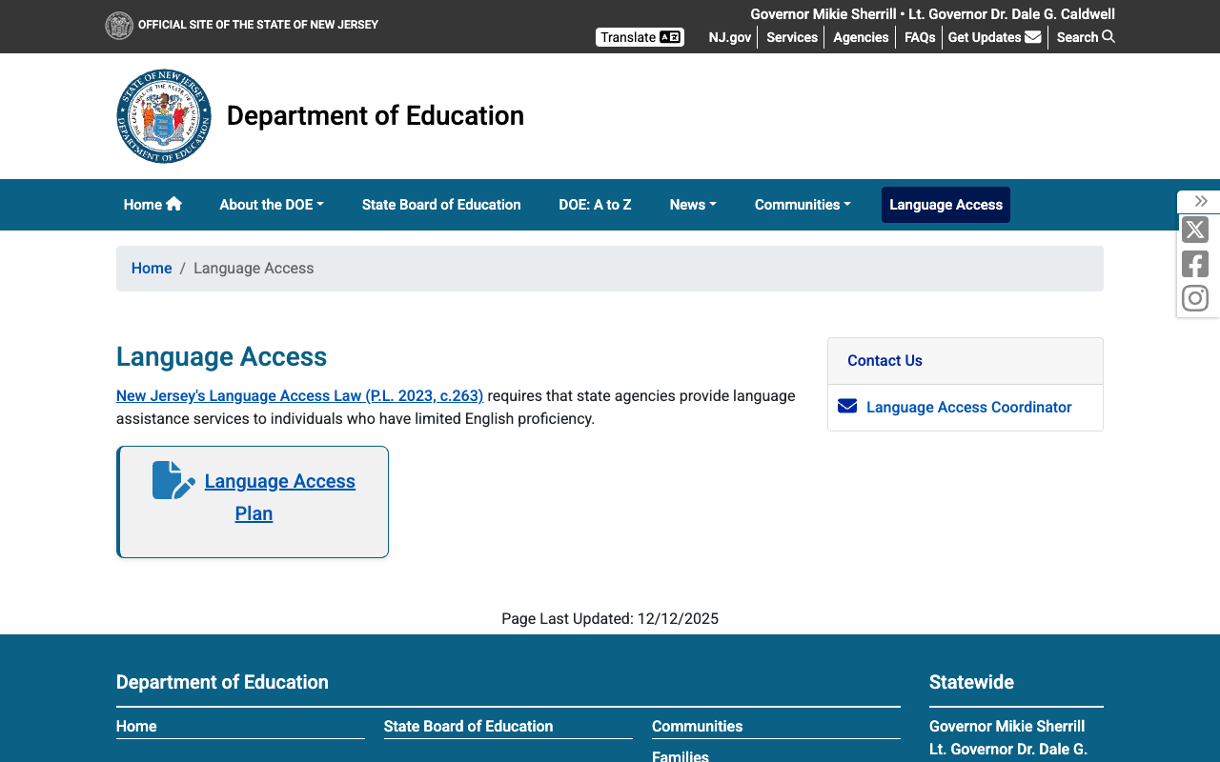Click footer Governor Mikie Sherrill link
Image resolution: width=1220 pixels, height=762 pixels.
(1006, 726)
